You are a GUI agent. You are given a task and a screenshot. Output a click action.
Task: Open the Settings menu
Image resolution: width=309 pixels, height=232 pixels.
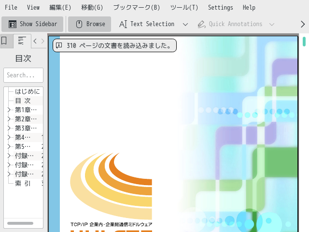click(x=221, y=8)
